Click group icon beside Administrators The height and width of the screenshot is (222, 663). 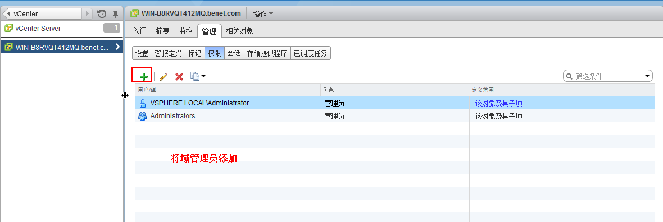[x=143, y=115]
